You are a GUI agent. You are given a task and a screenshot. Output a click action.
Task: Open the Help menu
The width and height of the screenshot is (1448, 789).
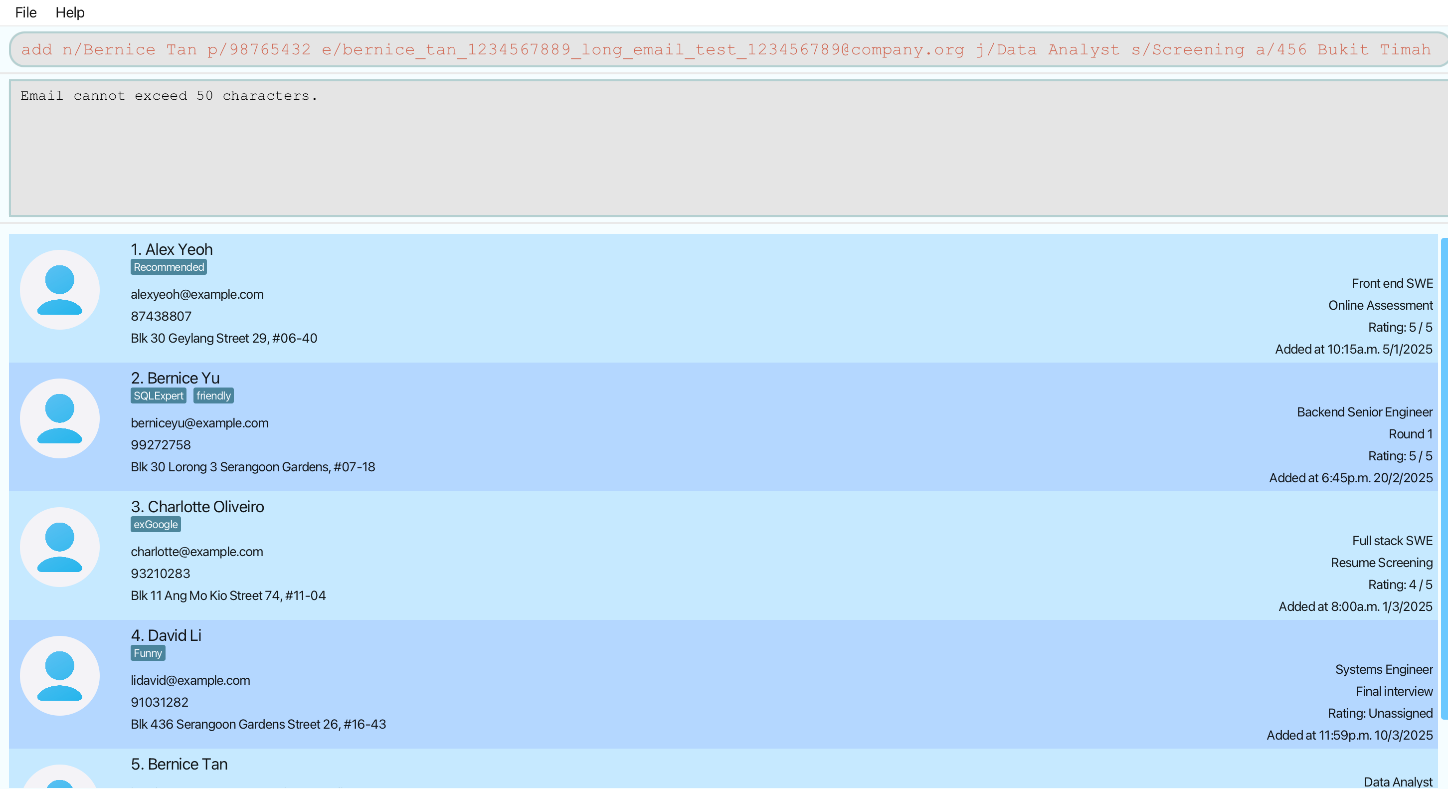(x=70, y=12)
